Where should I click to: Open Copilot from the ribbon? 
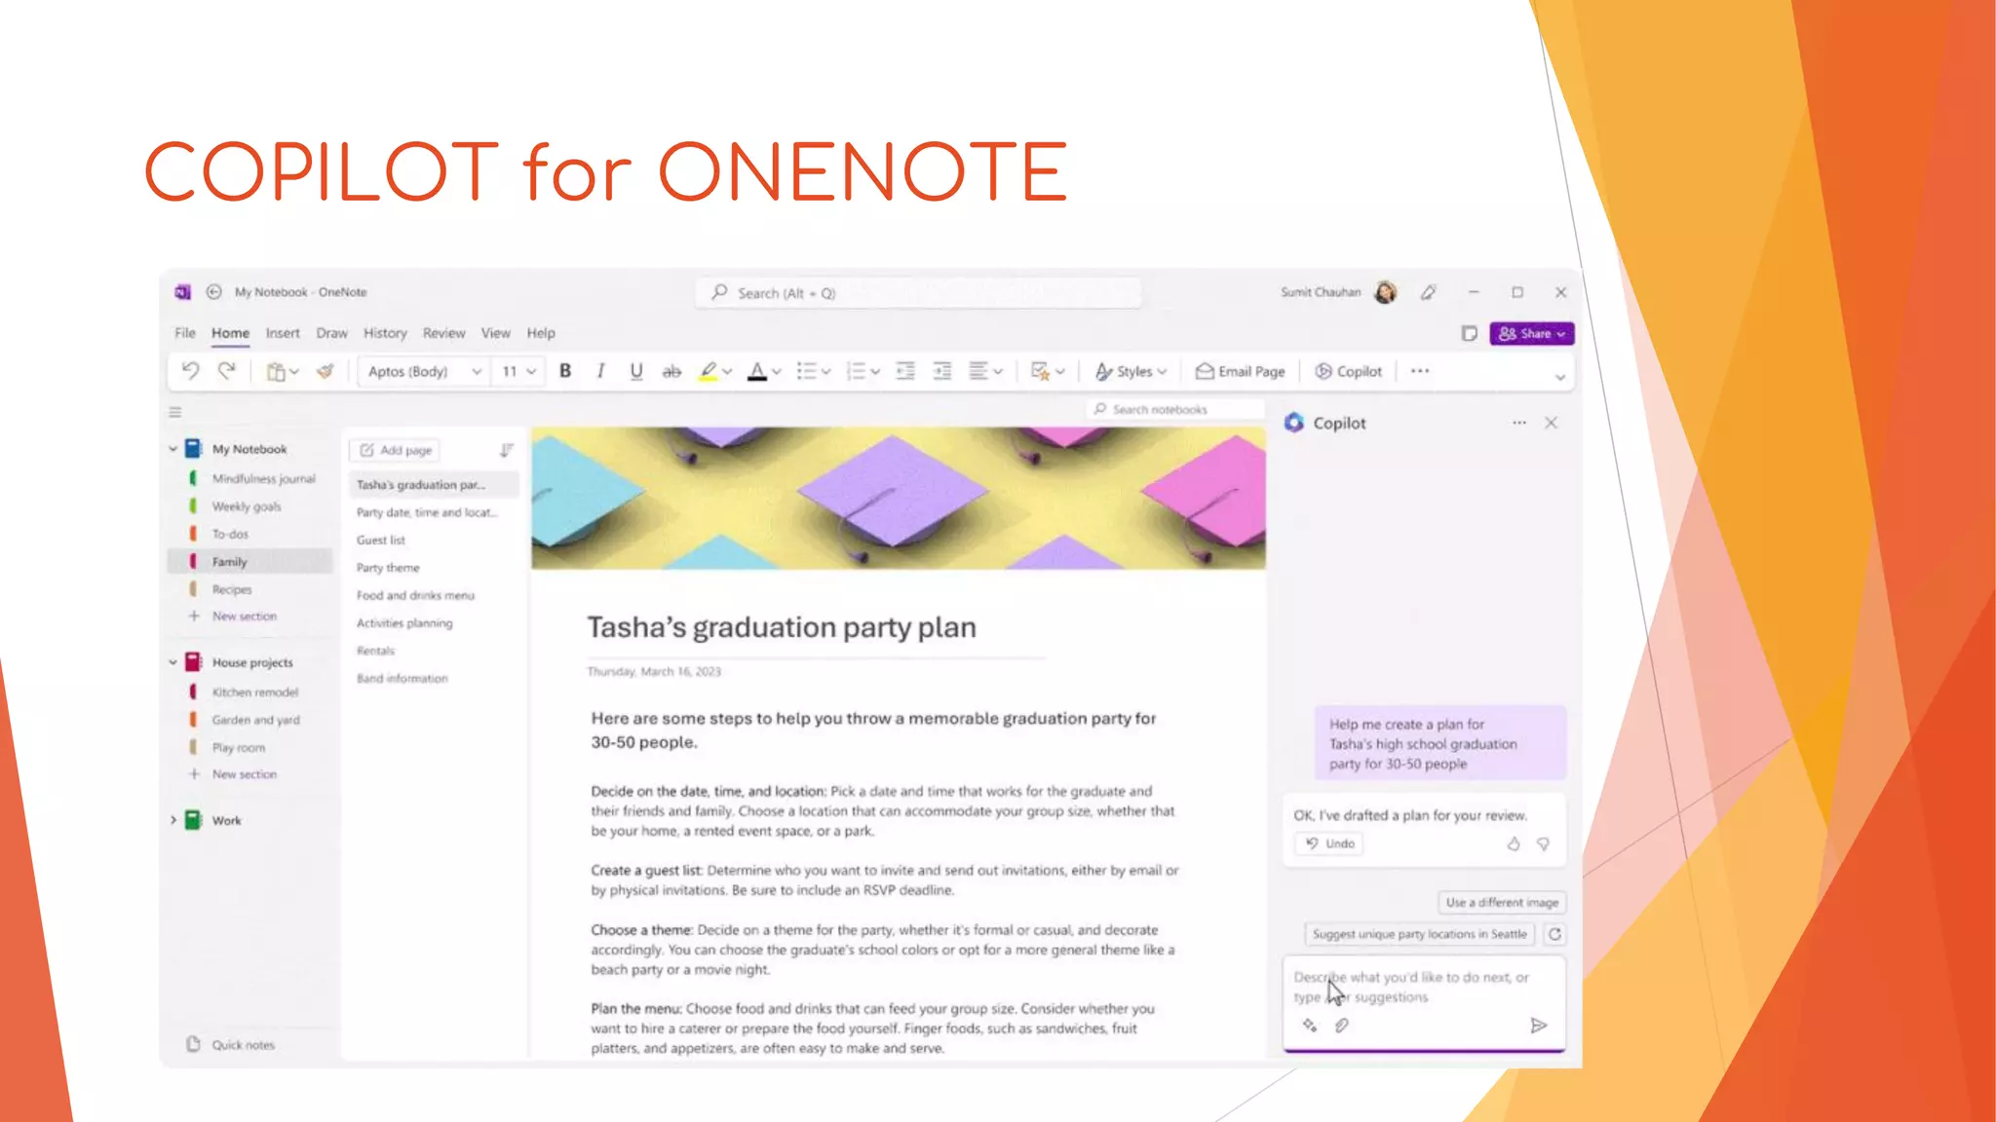coord(1348,371)
